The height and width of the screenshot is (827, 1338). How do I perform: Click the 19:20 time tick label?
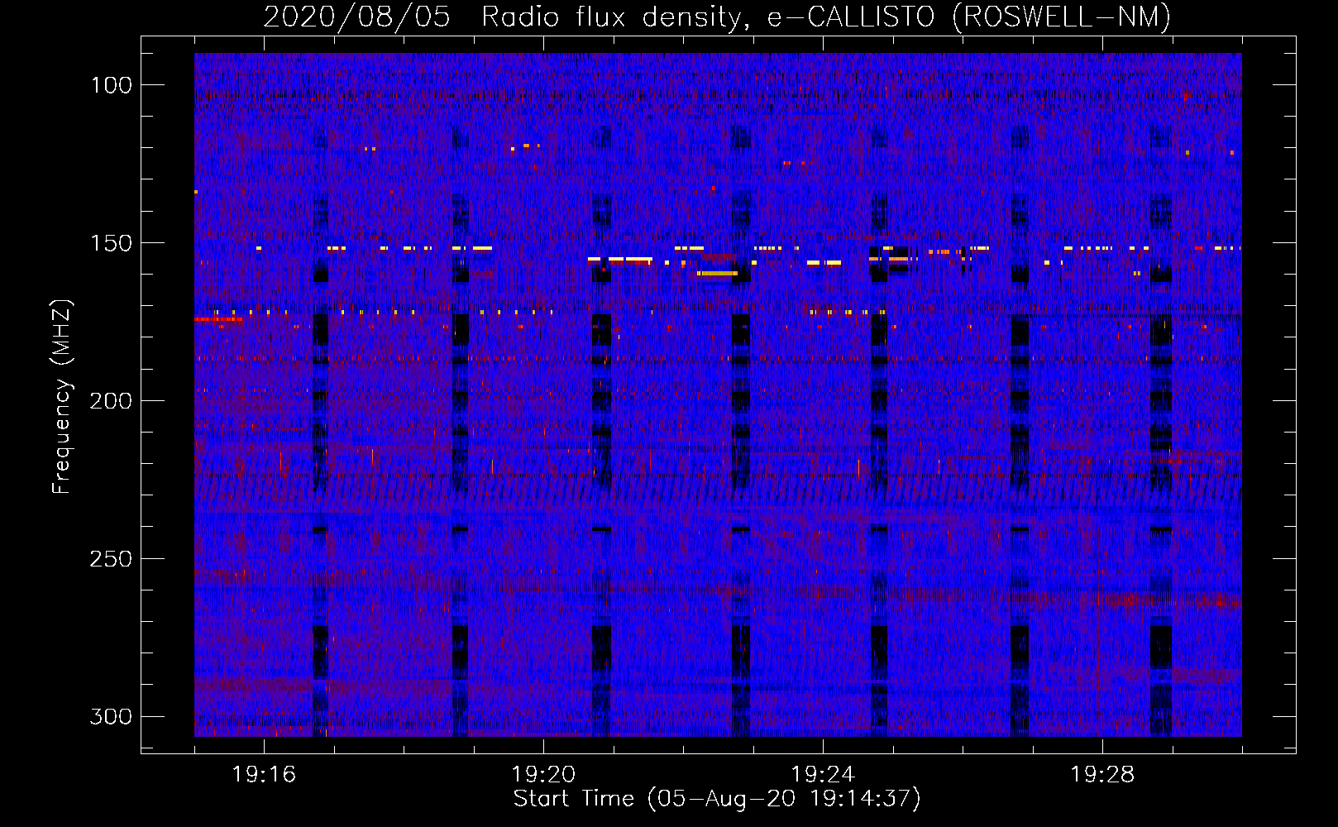tap(543, 775)
